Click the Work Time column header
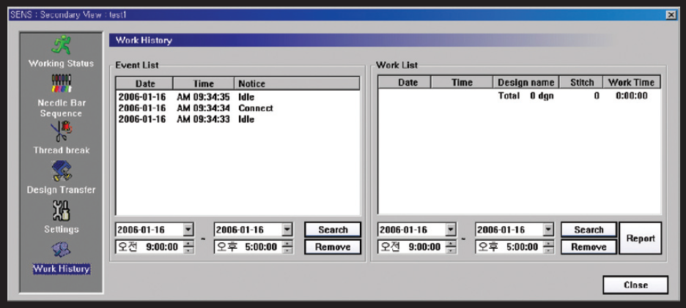Viewport: 686px width, 308px height. (x=632, y=83)
